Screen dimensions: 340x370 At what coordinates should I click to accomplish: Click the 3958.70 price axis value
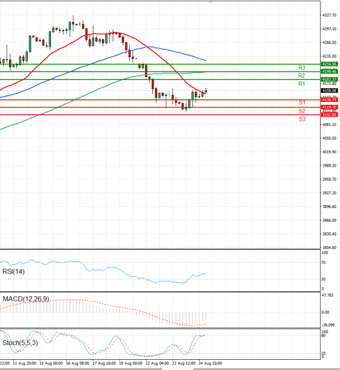[329, 180]
